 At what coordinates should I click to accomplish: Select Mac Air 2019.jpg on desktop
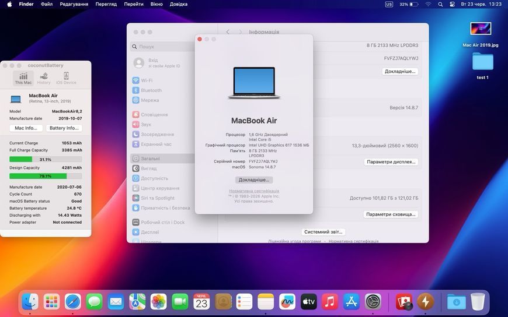point(481,34)
